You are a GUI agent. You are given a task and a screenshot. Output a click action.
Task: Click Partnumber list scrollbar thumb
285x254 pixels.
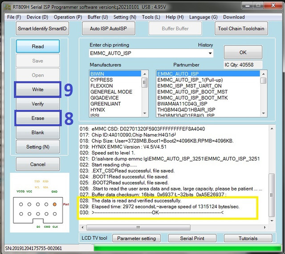[263, 81]
